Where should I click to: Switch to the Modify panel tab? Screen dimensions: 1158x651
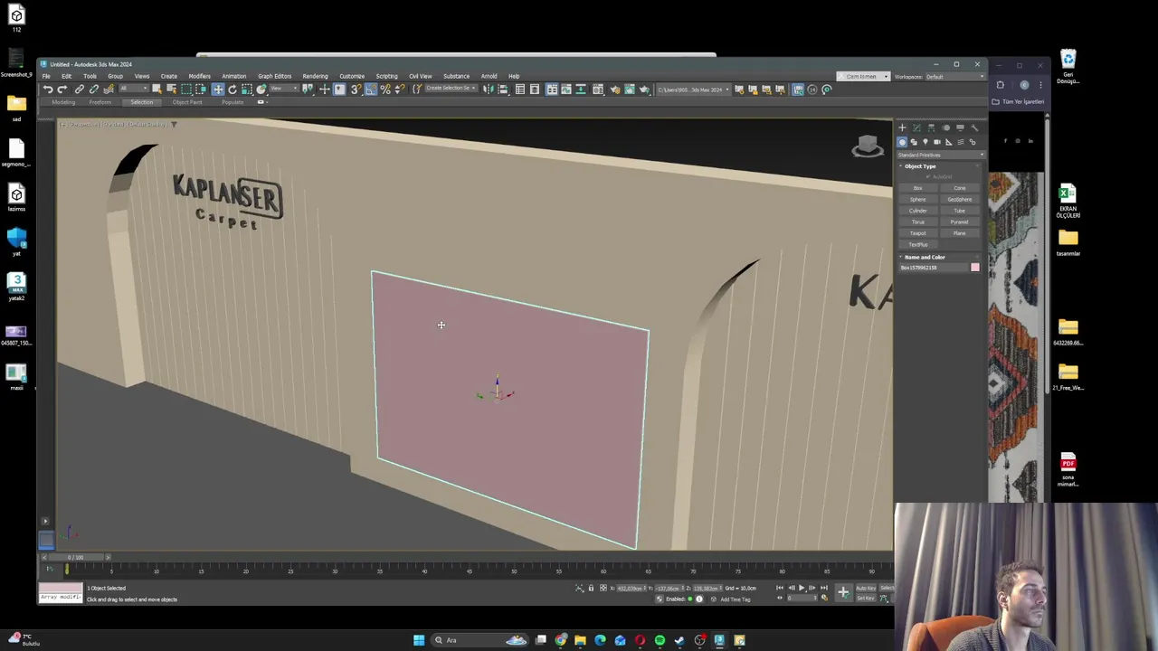click(x=917, y=127)
